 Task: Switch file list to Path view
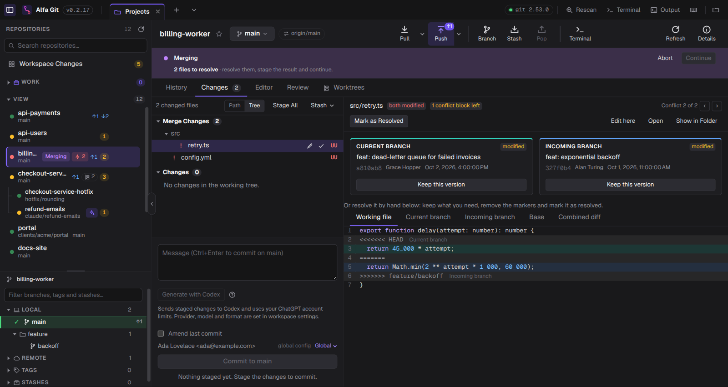tap(235, 106)
